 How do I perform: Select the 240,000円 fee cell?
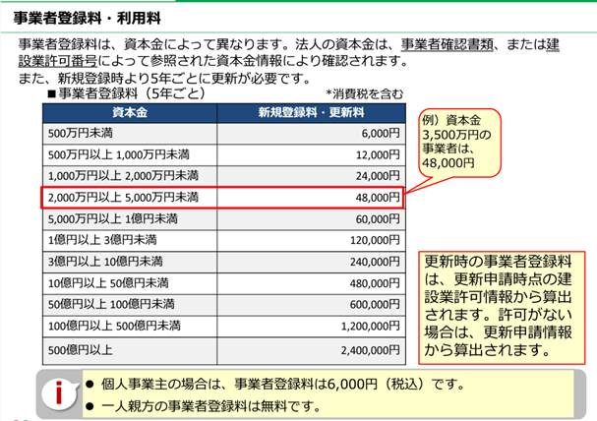point(311,262)
